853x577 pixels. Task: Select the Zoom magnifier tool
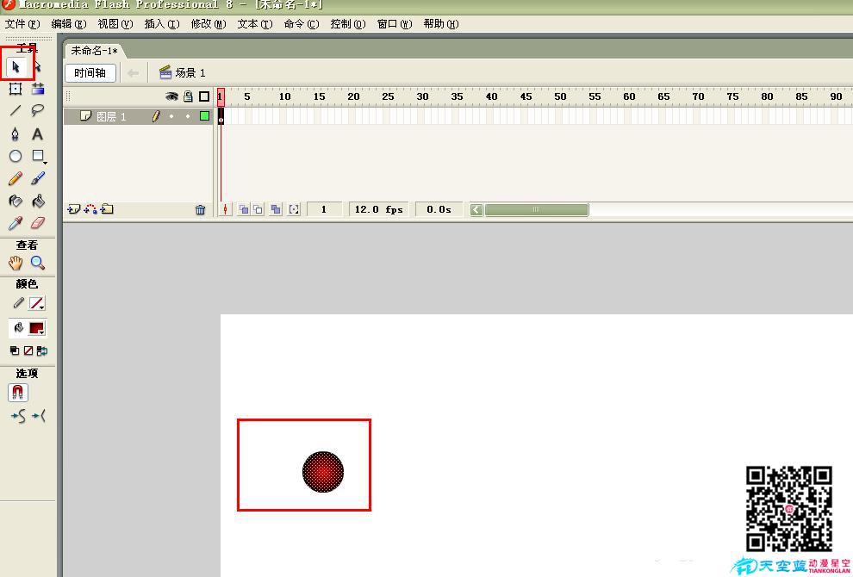click(x=38, y=264)
